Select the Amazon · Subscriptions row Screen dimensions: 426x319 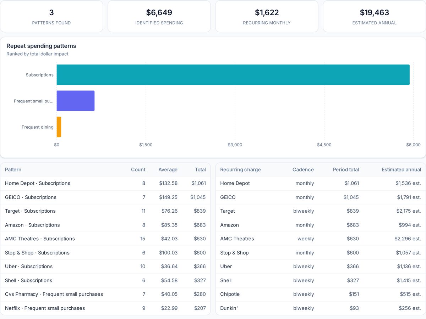(x=105, y=225)
